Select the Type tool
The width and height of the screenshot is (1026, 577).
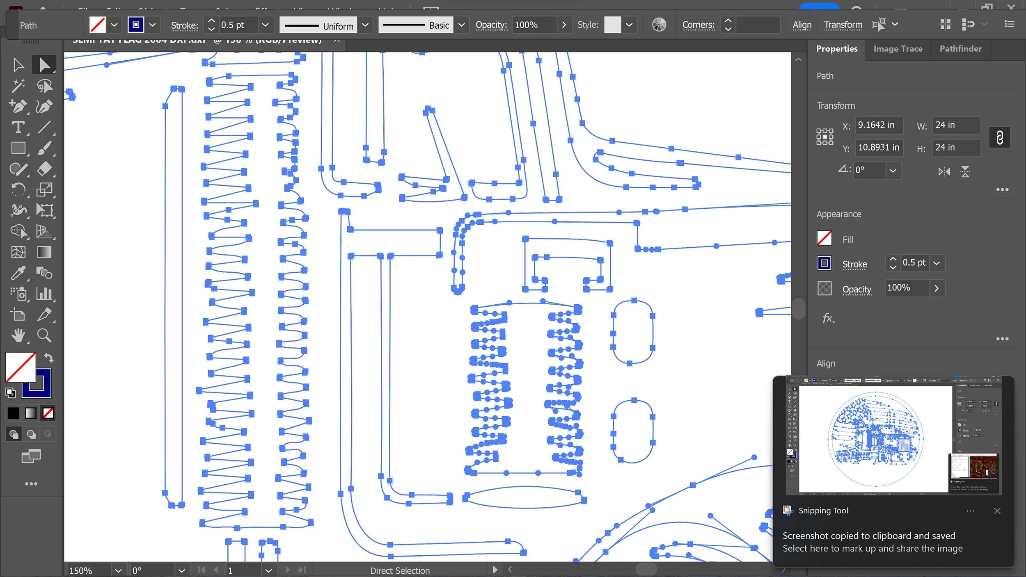click(18, 128)
